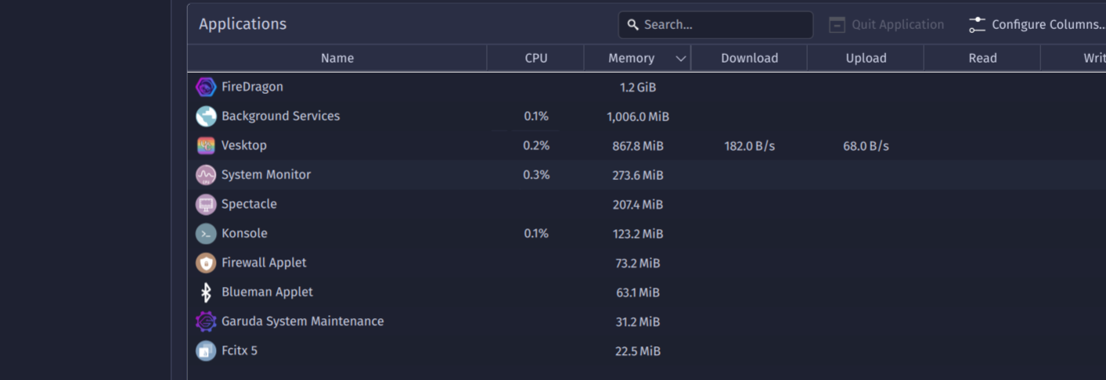1106x380 pixels.
Task: Toggle the Memory column sort arrow
Action: (x=681, y=59)
